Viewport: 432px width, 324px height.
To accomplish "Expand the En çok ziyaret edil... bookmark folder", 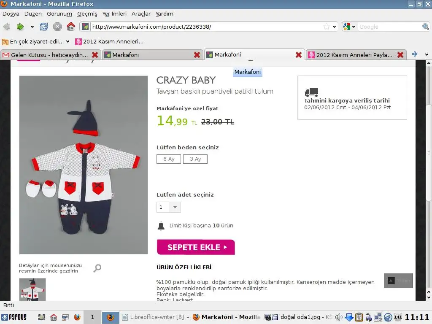I will click(x=35, y=42).
